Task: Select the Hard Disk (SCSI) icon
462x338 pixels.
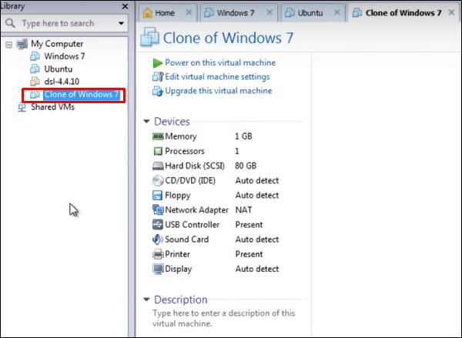Action: (158, 166)
